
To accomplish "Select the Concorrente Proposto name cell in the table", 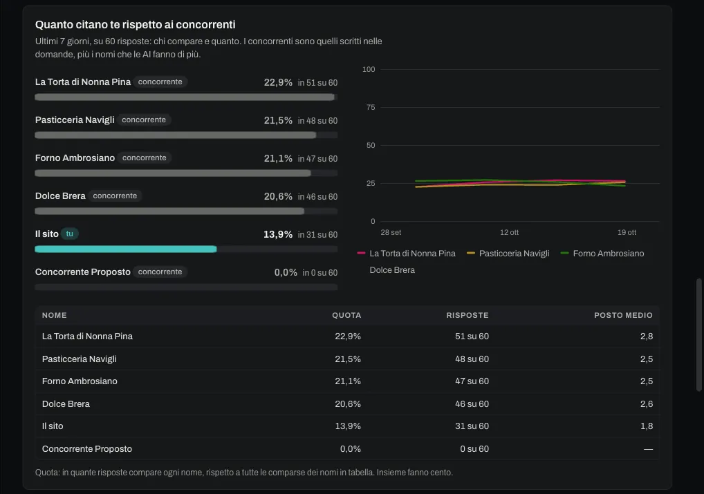I will point(86,448).
